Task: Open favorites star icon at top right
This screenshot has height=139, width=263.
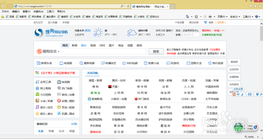Action: point(255,6)
